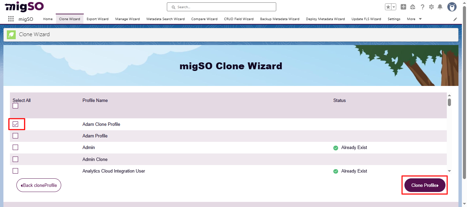Open the Backup Metadata Wizard tab

tap(280, 19)
